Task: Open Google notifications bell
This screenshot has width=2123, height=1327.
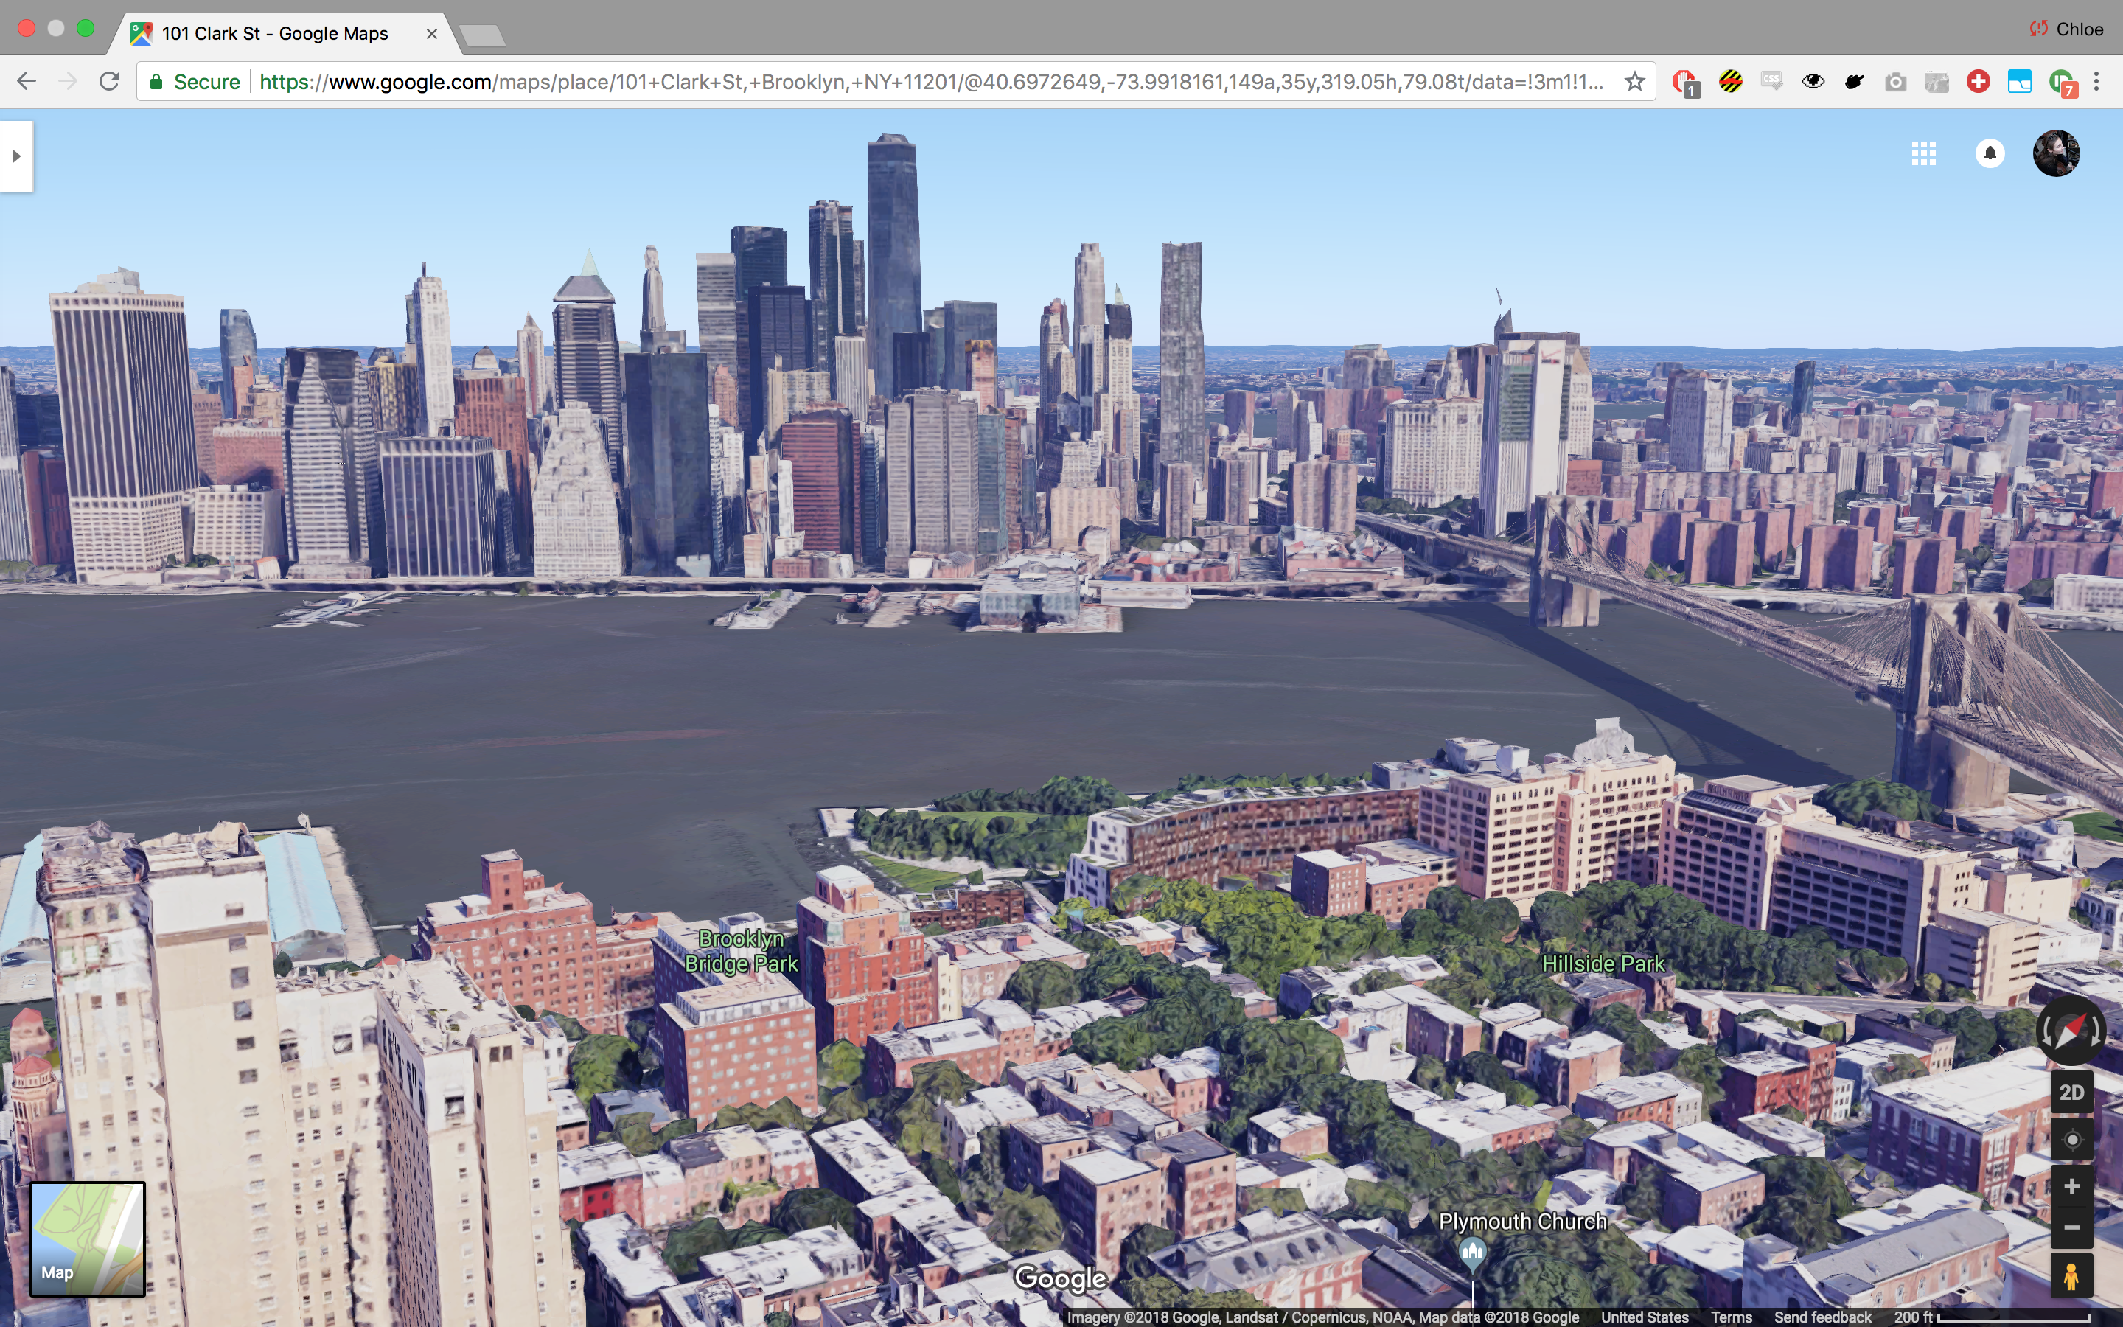Action: tap(1990, 153)
